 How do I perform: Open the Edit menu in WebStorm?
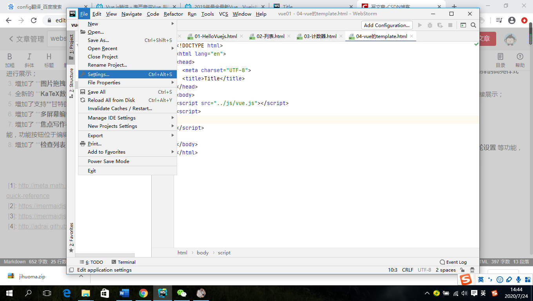(x=97, y=14)
